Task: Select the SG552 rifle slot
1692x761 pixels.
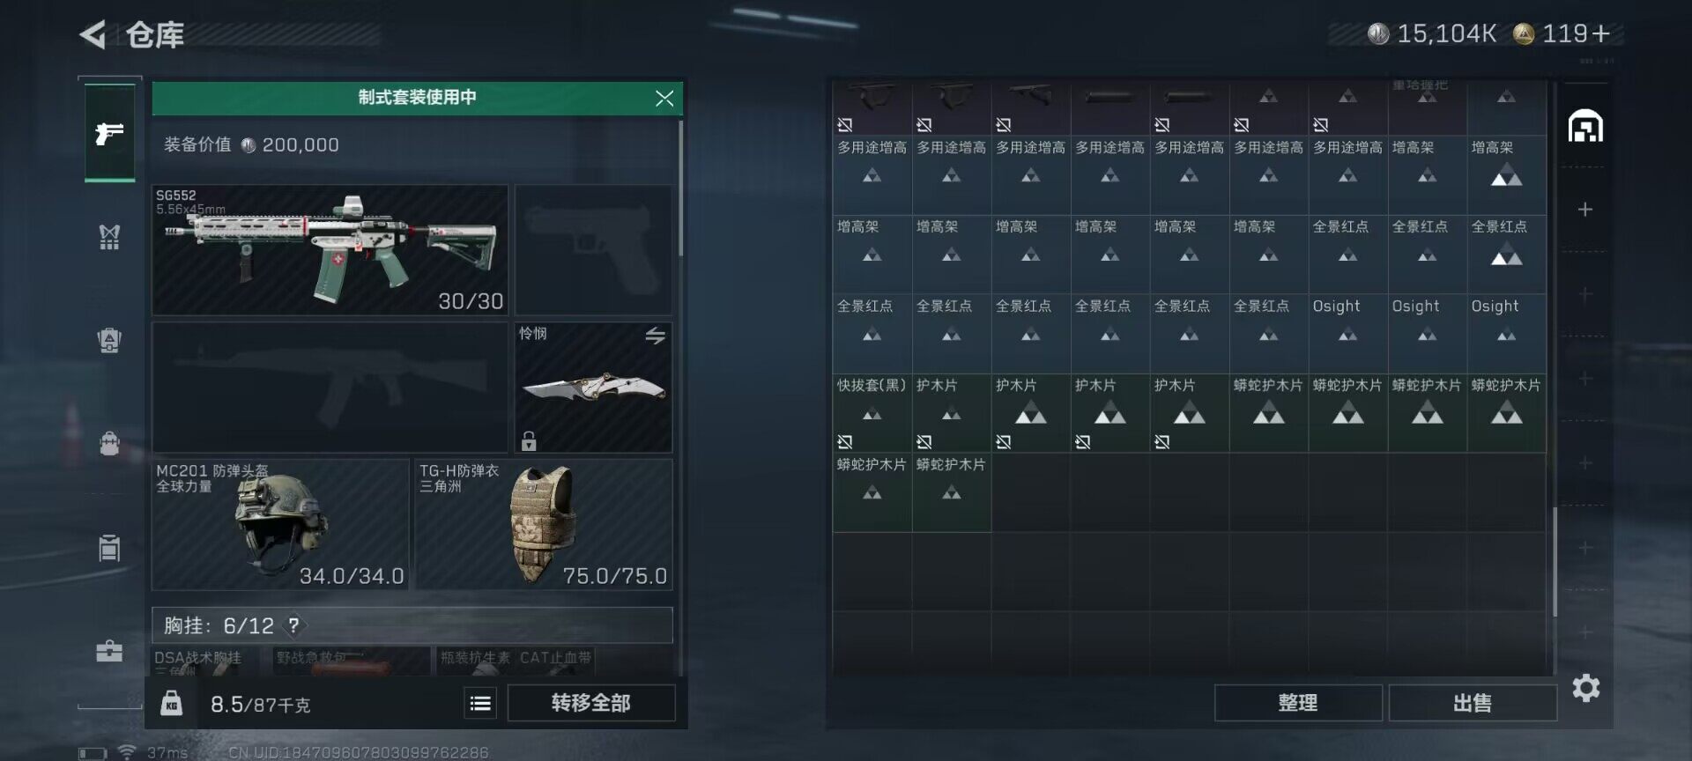Action: (x=330, y=250)
